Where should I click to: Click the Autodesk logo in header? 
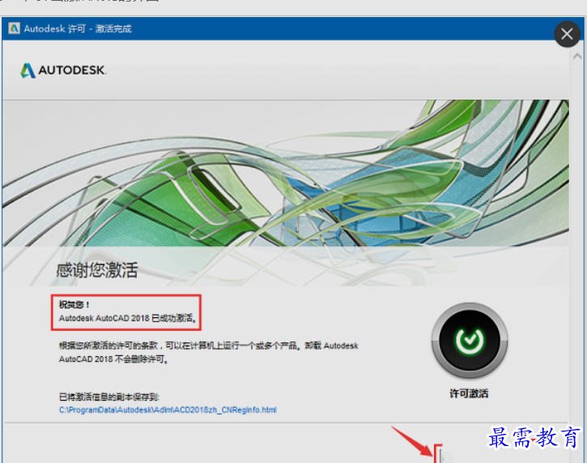click(x=63, y=70)
